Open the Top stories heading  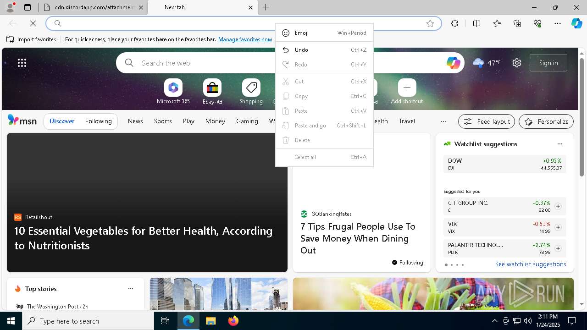pyautogui.click(x=41, y=289)
